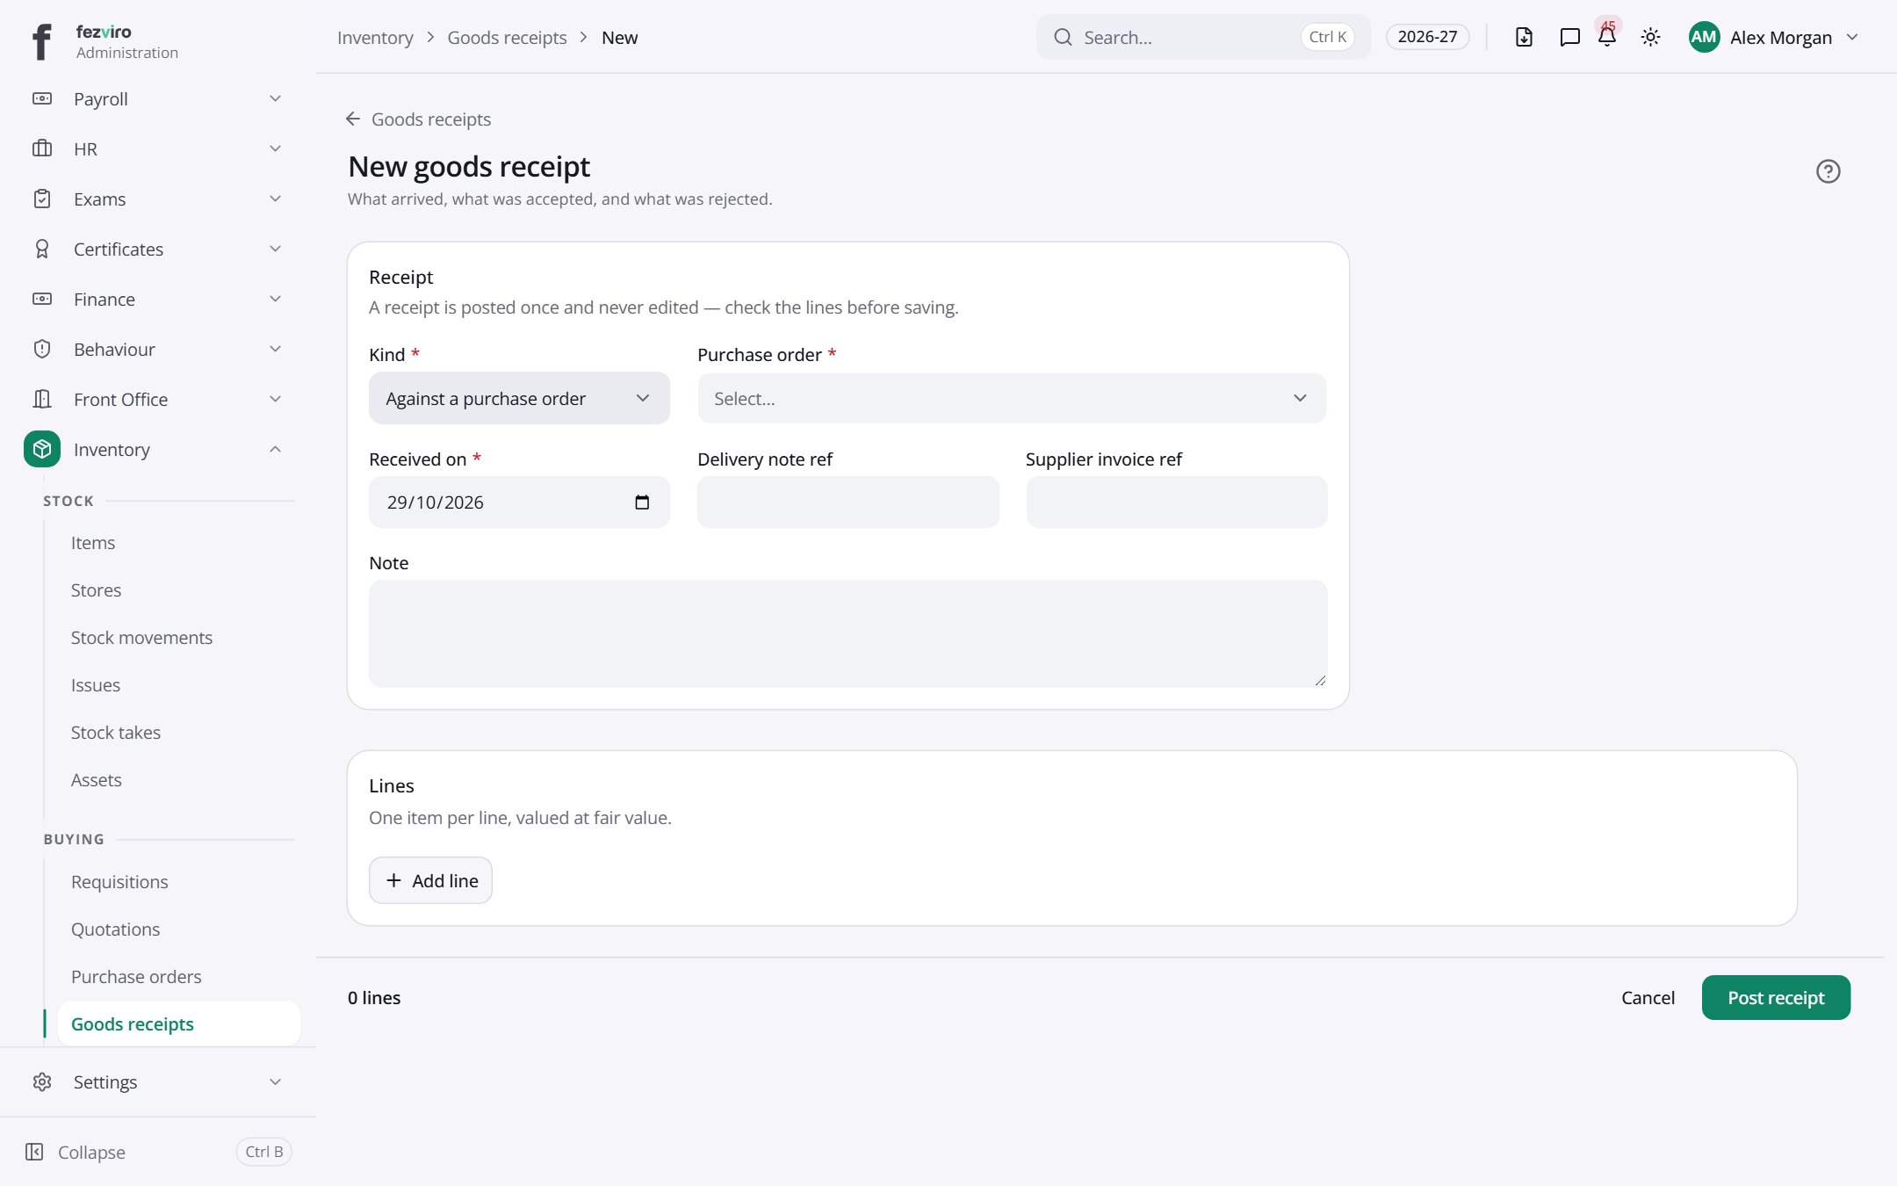The width and height of the screenshot is (1897, 1186).
Task: Click the HR sidebar icon
Action: click(42, 148)
